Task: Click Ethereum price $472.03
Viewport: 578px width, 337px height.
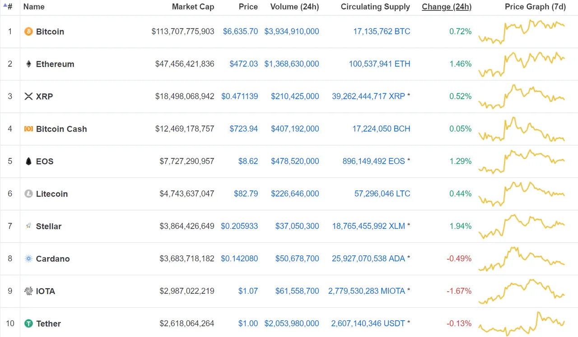Action: [244, 64]
